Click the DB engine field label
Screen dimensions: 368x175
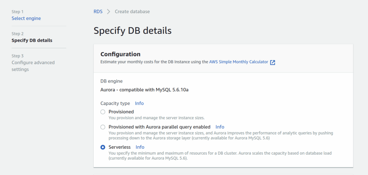tap(112, 81)
